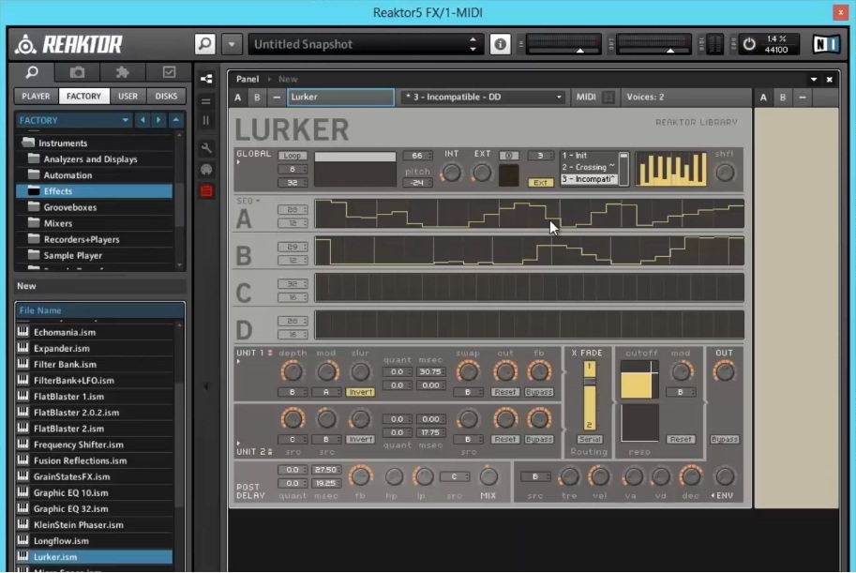Collapse the sidebar with the left arrow
Viewport: 856px width, 573px height.
(x=206, y=386)
